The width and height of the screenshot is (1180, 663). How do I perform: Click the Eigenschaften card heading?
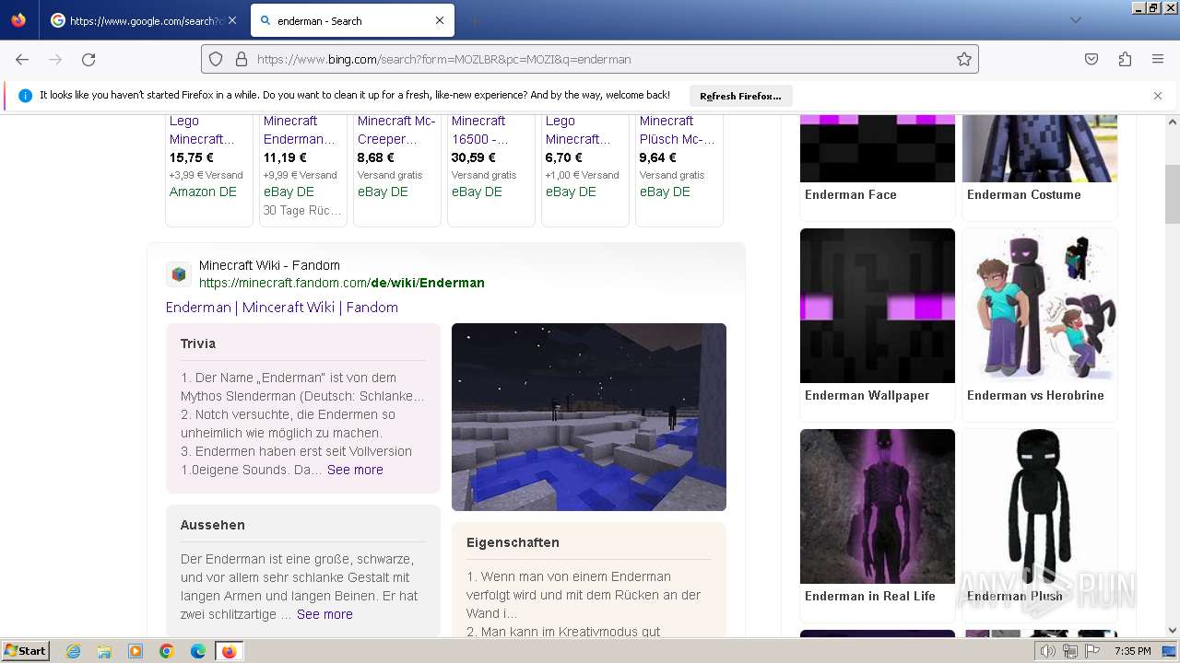coord(513,542)
